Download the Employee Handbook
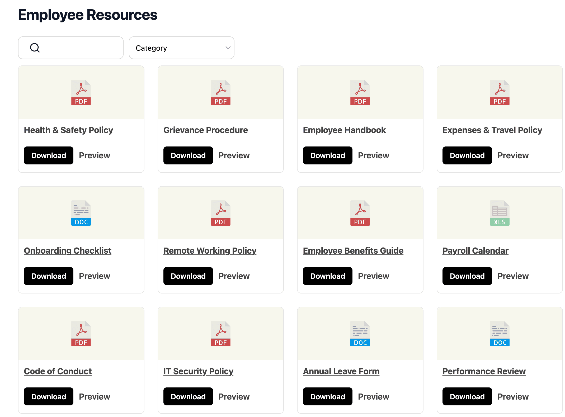565x417 pixels. coord(328,155)
